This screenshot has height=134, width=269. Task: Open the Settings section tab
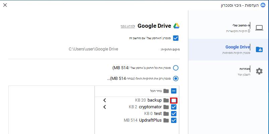228,71
